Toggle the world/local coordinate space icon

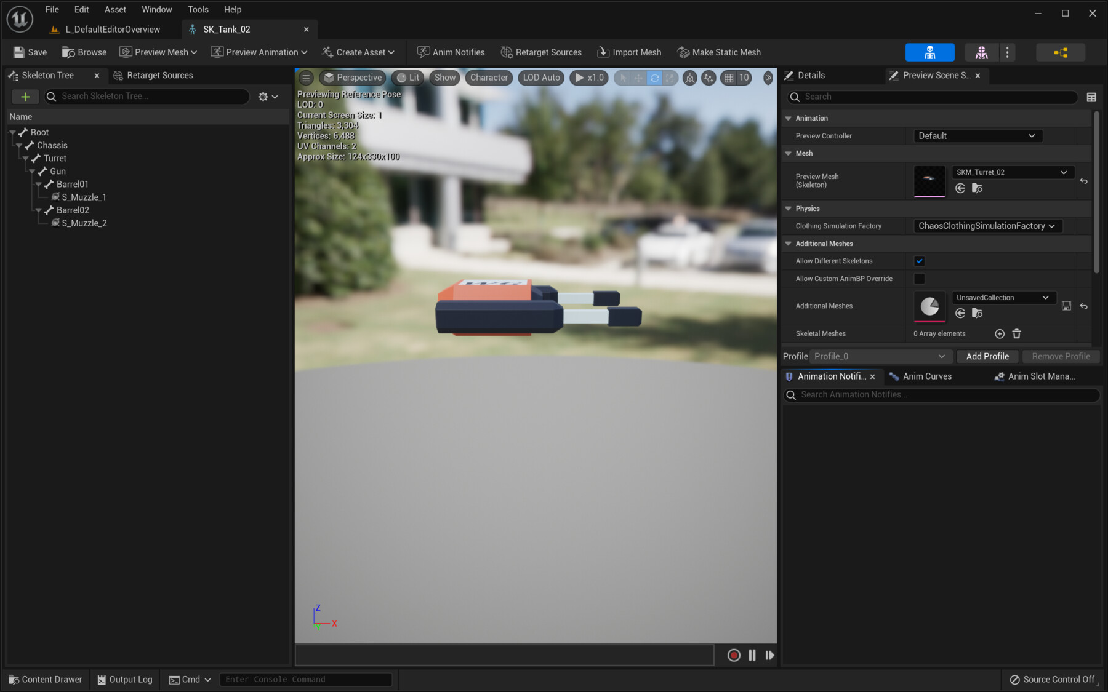[x=690, y=78]
